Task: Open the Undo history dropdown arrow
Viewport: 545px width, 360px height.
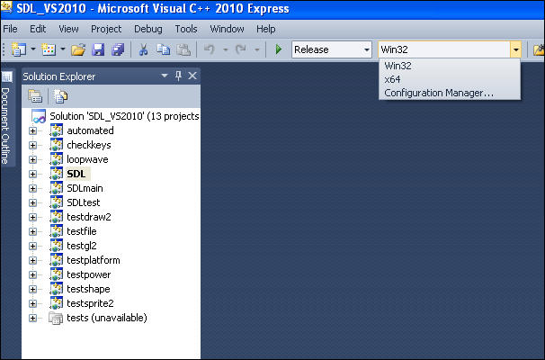Action: pyautogui.click(x=225, y=49)
